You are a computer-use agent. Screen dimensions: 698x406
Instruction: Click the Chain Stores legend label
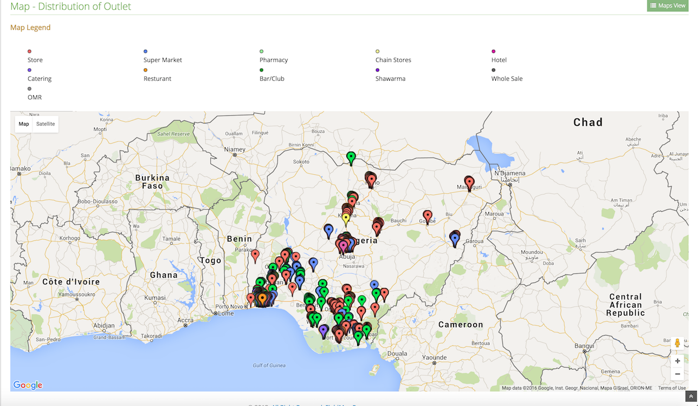pyautogui.click(x=393, y=60)
